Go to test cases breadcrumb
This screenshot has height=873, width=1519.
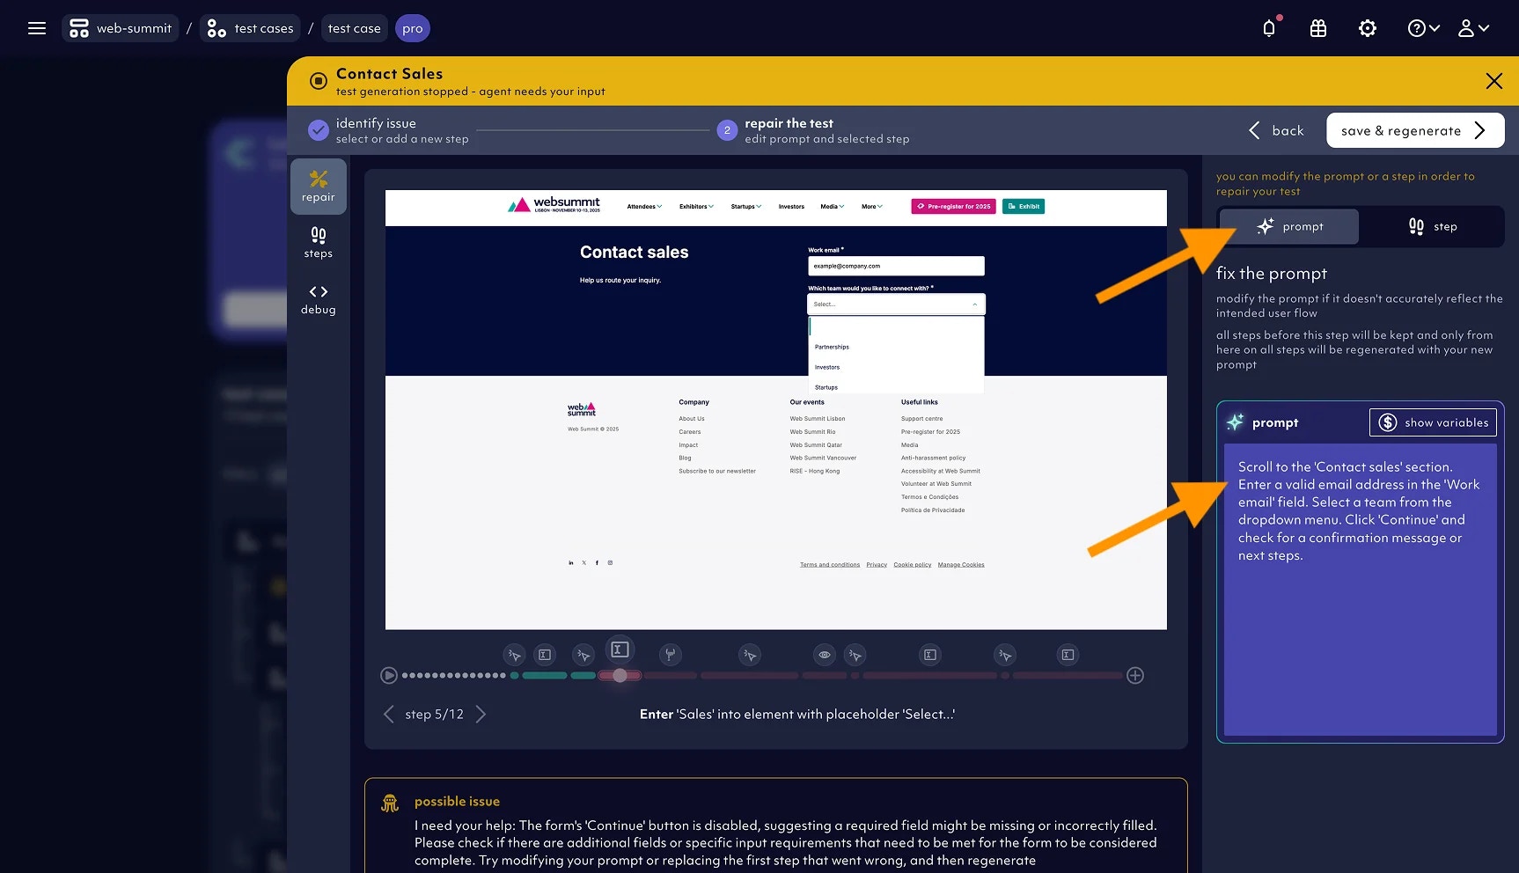(250, 28)
